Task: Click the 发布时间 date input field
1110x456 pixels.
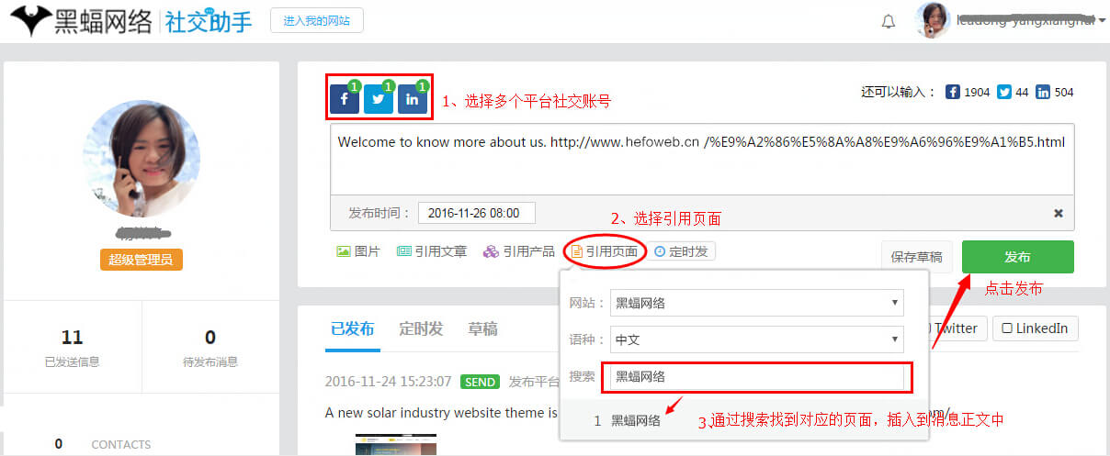Action: [476, 213]
